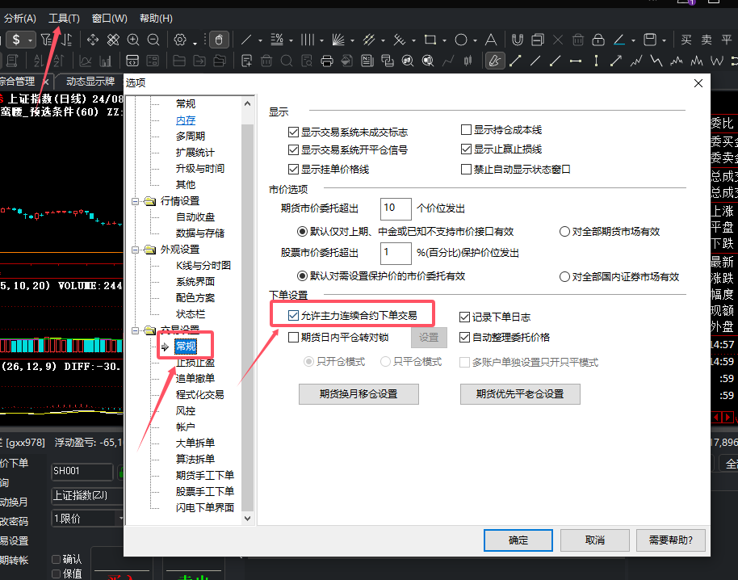
Task: Toggle the magnet snap icon
Action: 518,40
